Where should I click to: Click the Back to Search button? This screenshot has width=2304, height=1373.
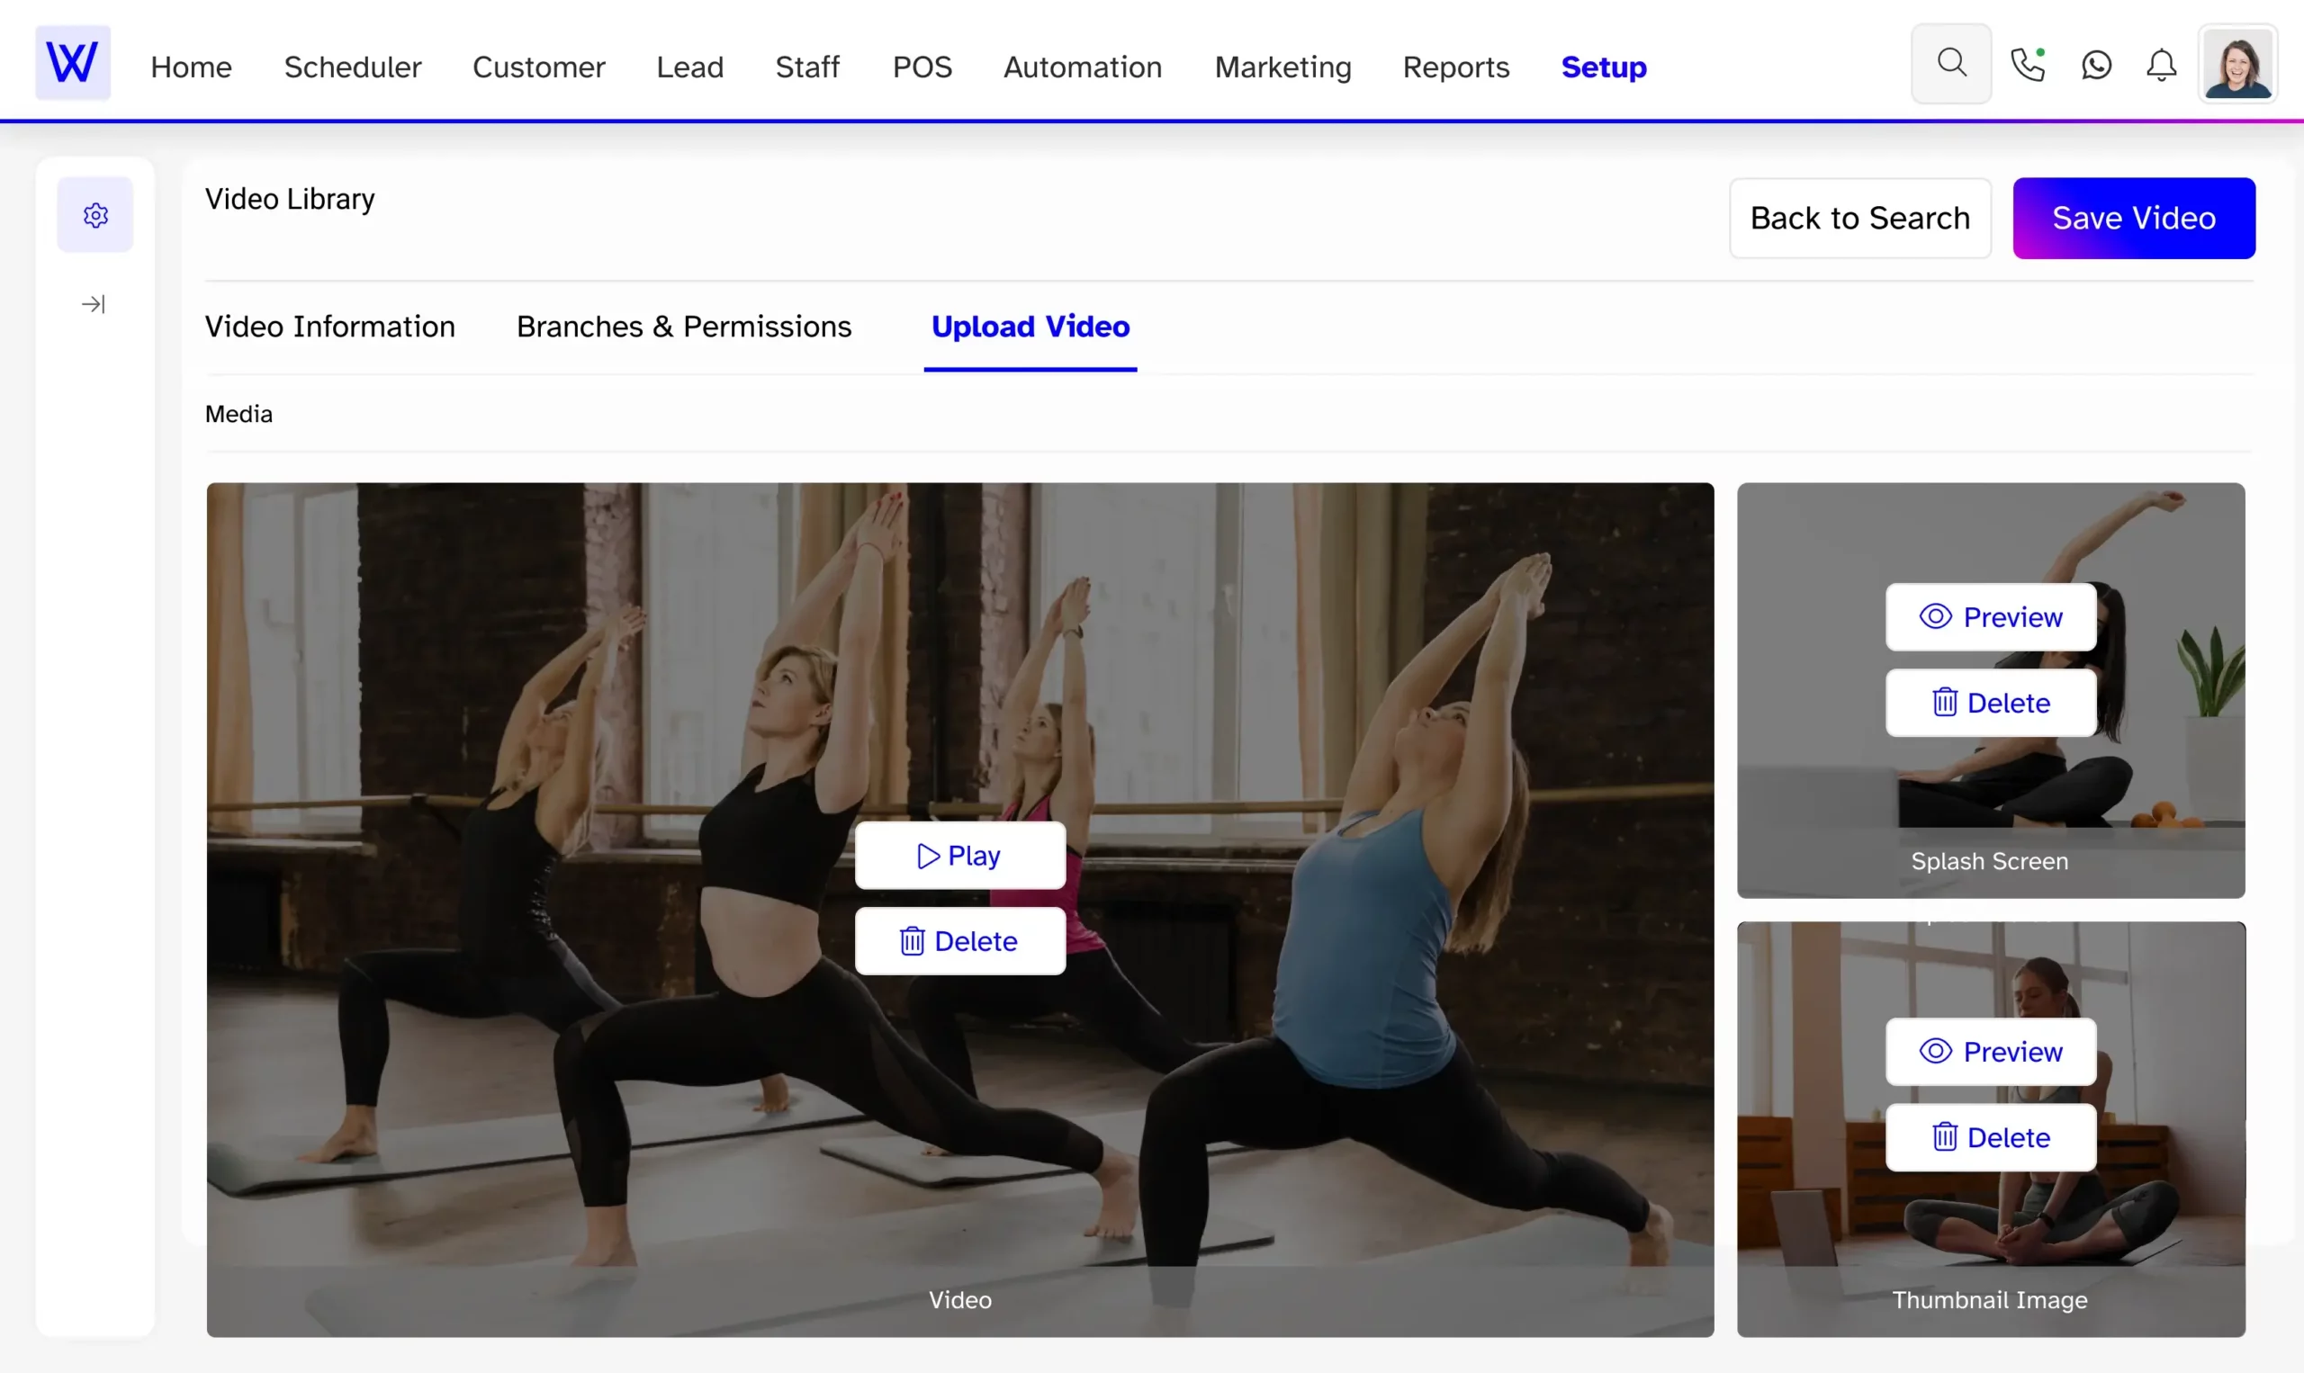(1859, 218)
